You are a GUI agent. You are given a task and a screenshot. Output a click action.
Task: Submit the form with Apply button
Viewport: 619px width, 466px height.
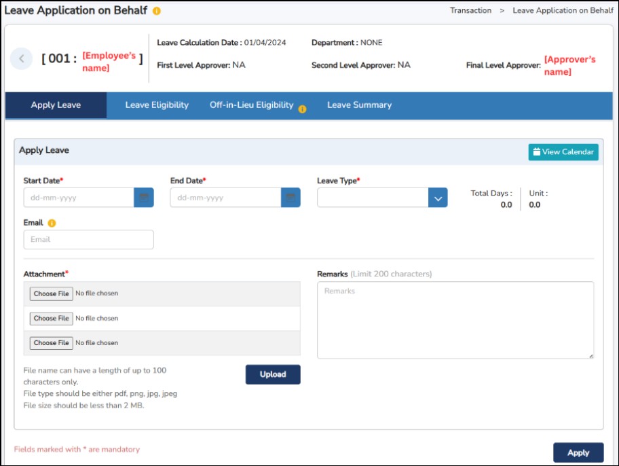(x=578, y=452)
